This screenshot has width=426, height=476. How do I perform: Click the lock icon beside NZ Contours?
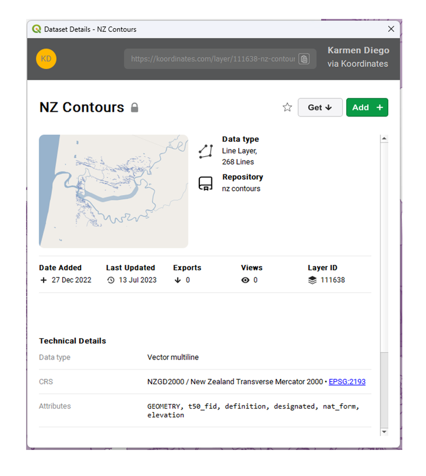pyautogui.click(x=135, y=108)
